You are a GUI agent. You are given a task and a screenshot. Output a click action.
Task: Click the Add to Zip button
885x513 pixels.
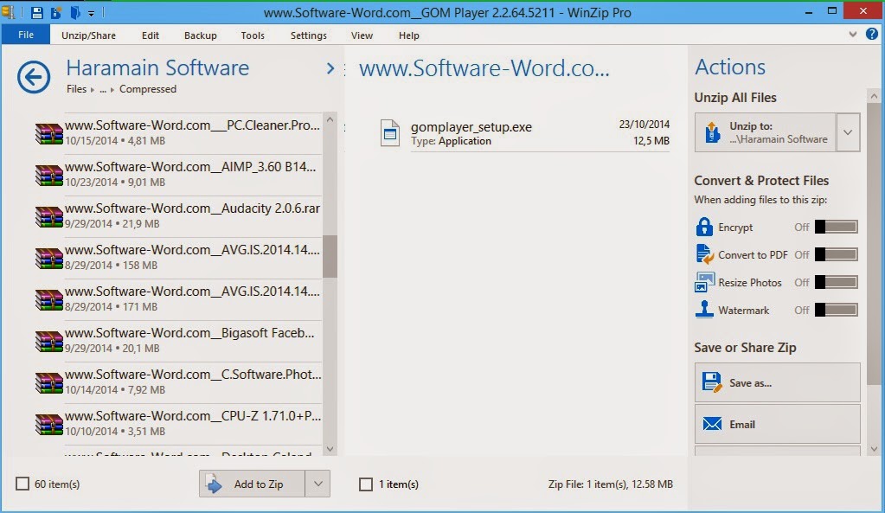(253, 484)
